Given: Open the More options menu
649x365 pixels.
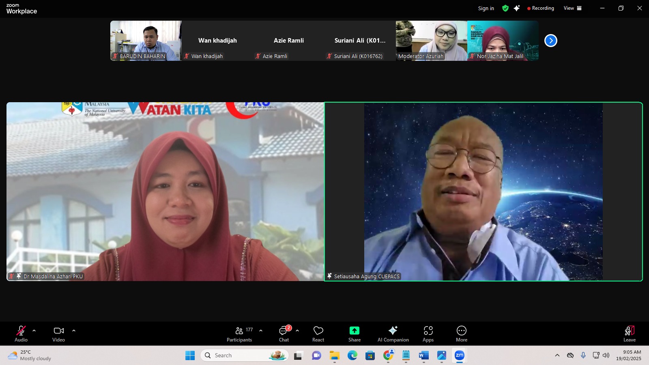Looking at the screenshot, I should pyautogui.click(x=461, y=334).
